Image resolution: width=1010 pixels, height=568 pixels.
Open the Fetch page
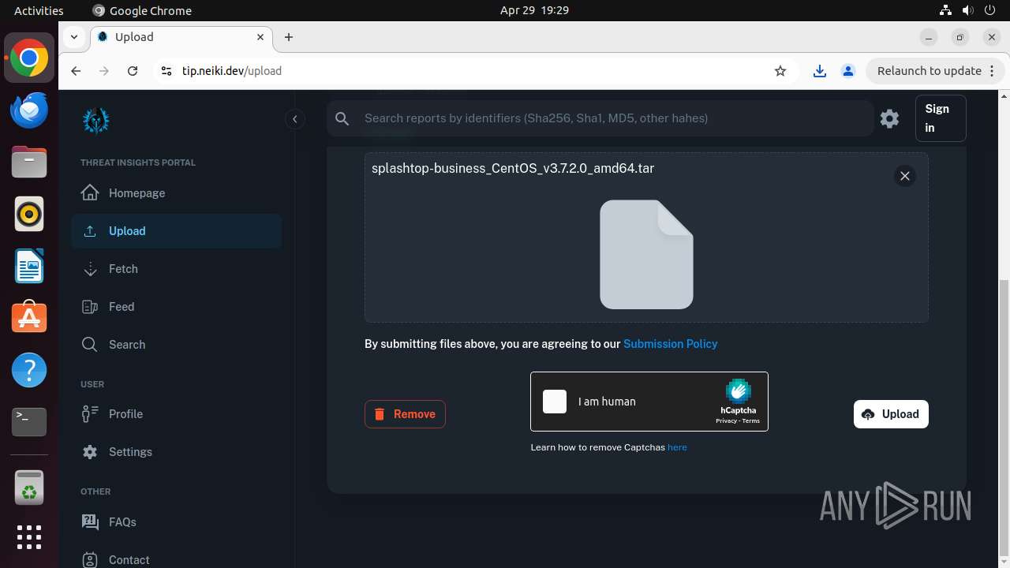(176, 269)
